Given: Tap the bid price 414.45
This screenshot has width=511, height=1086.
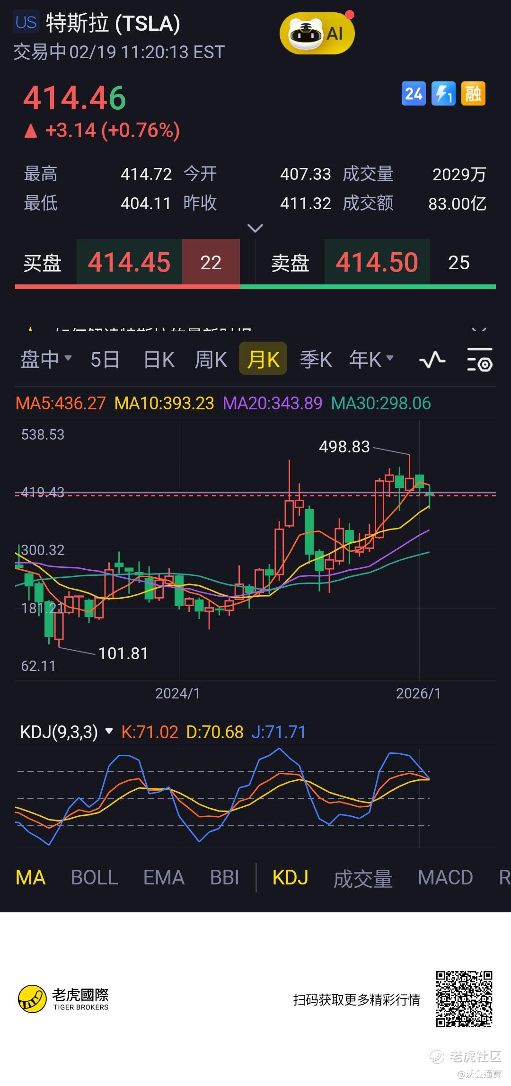Looking at the screenshot, I should coord(129,262).
